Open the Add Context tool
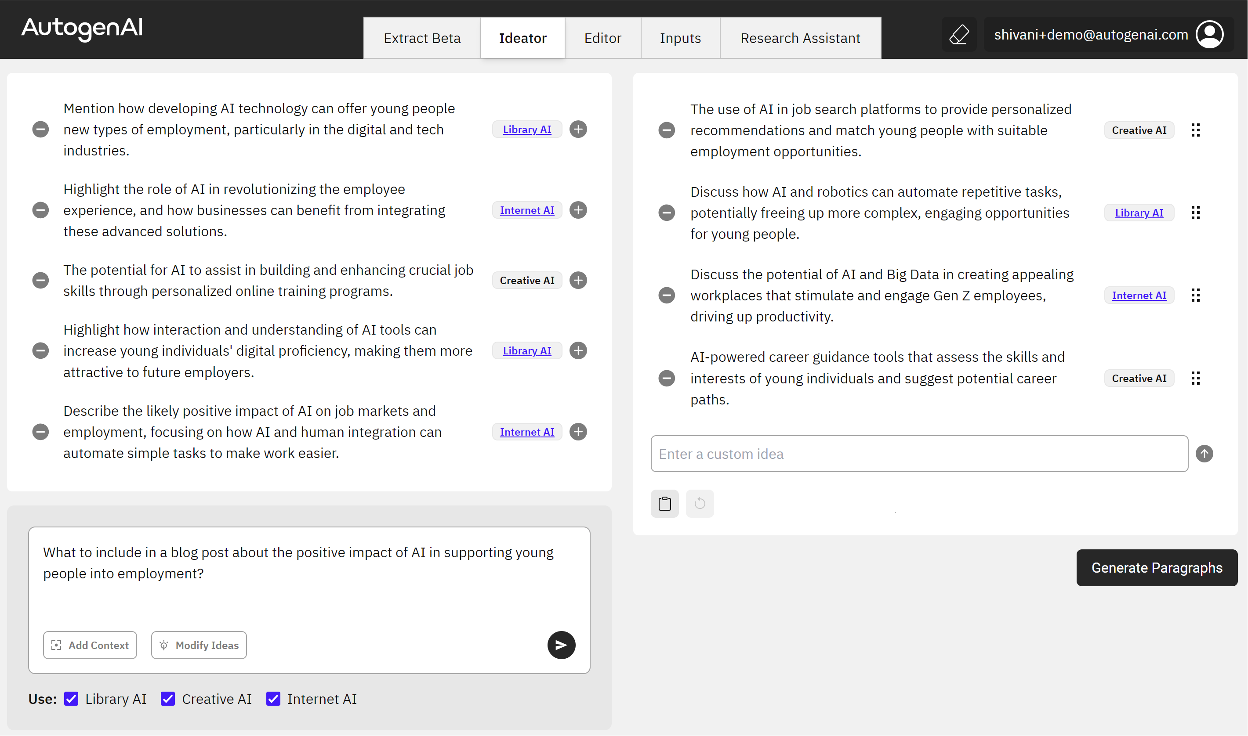 tap(90, 645)
